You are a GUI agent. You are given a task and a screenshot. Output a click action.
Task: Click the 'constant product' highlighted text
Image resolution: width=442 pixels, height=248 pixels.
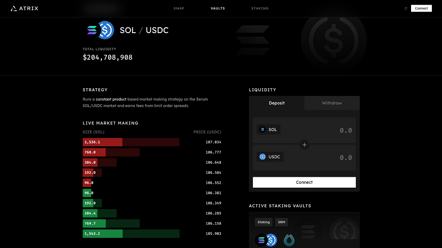[x=111, y=99]
